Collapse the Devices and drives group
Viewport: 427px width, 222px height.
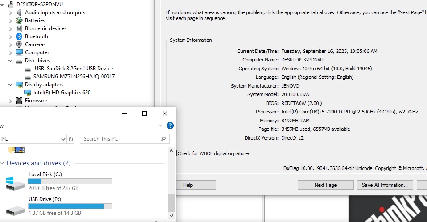click(2, 163)
